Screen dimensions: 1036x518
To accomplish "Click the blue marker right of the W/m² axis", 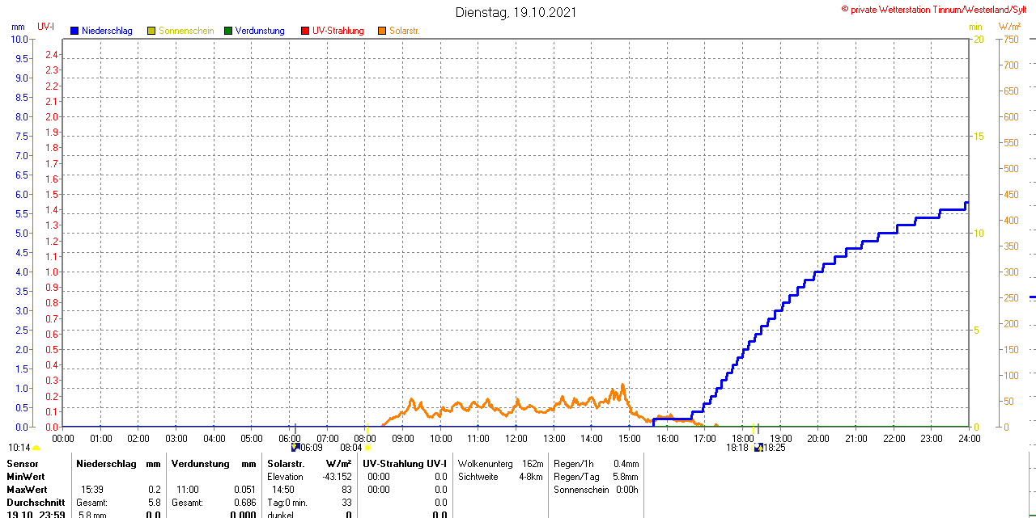I will pos(1032,297).
